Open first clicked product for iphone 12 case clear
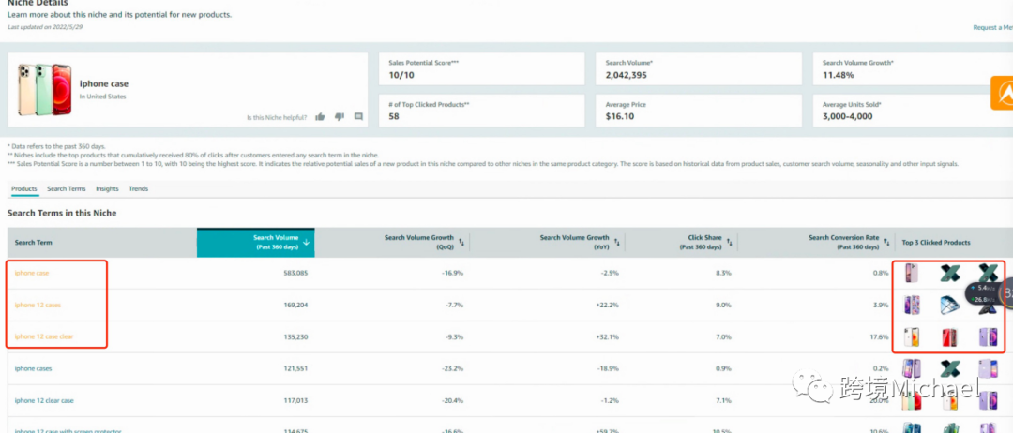Screen dimensions: 1013x433 912,336
